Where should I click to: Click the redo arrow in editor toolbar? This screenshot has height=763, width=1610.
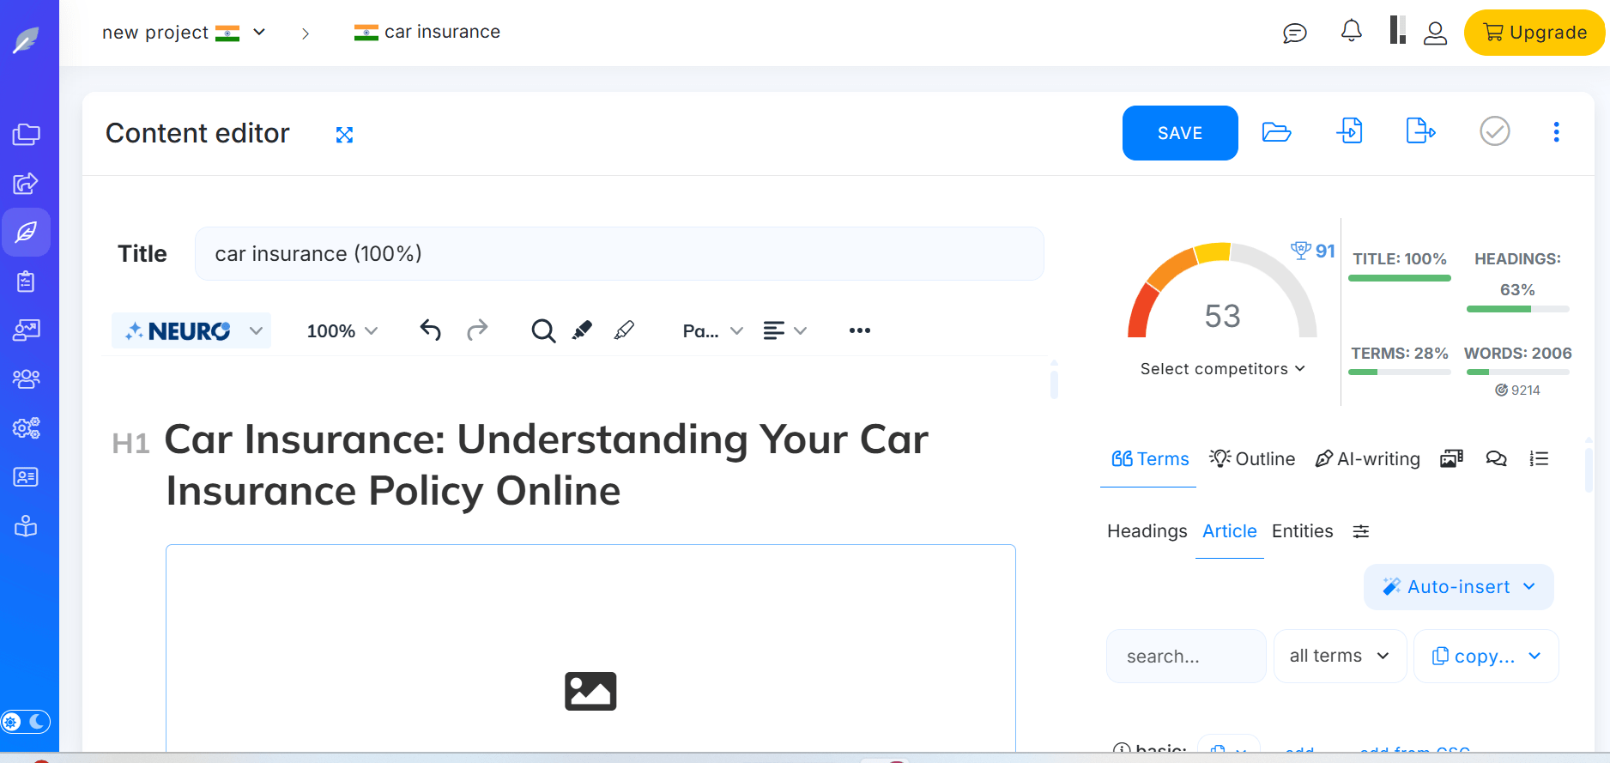coord(477,330)
